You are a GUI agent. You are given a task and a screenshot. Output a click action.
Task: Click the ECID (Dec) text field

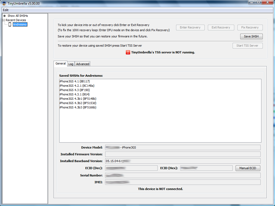(x=131, y=168)
